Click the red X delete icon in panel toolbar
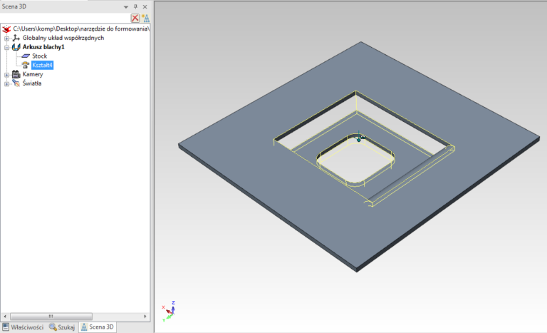 point(135,18)
